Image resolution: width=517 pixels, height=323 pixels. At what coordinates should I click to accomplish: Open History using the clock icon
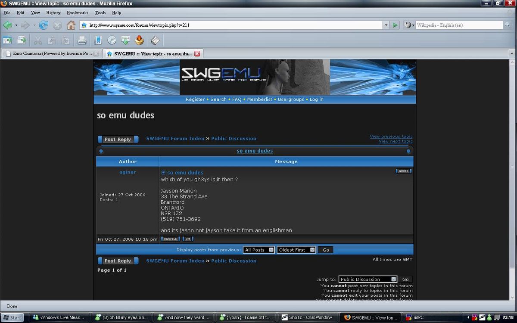click(x=112, y=40)
